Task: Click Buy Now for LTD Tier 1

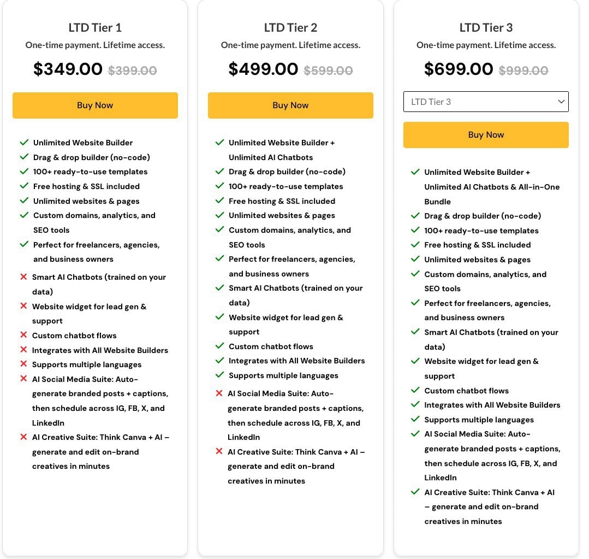Action: click(95, 105)
